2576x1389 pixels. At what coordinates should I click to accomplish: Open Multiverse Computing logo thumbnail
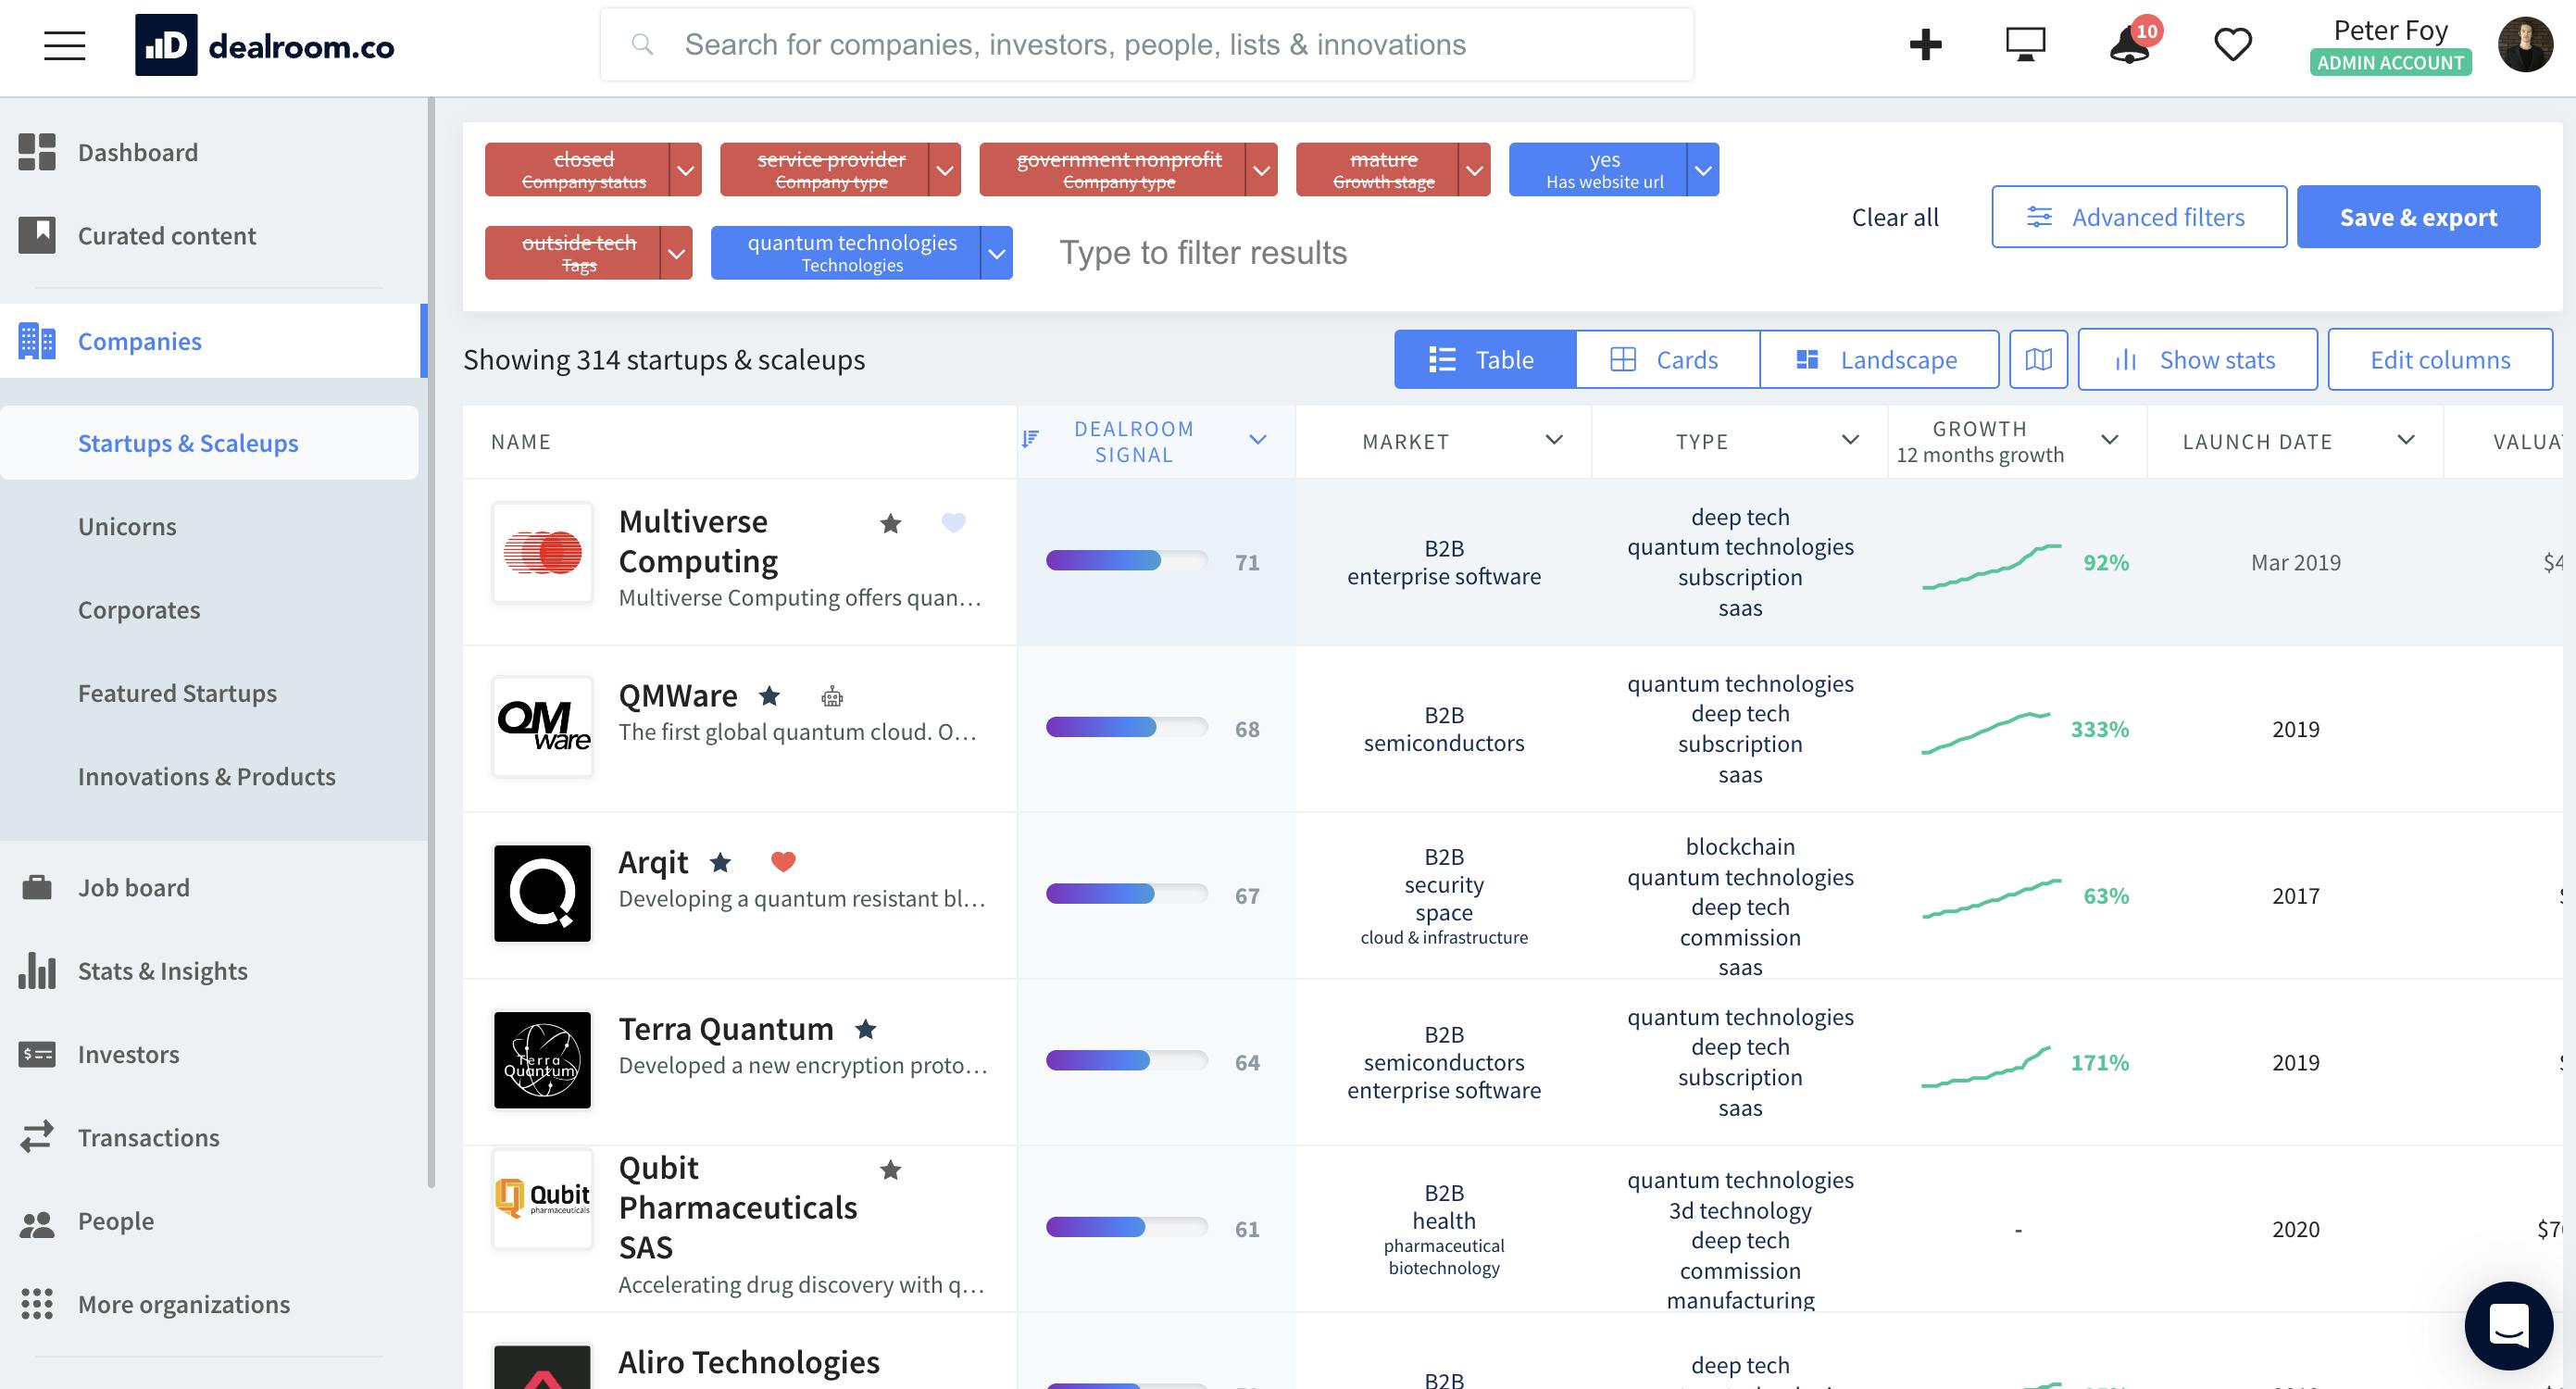point(542,552)
